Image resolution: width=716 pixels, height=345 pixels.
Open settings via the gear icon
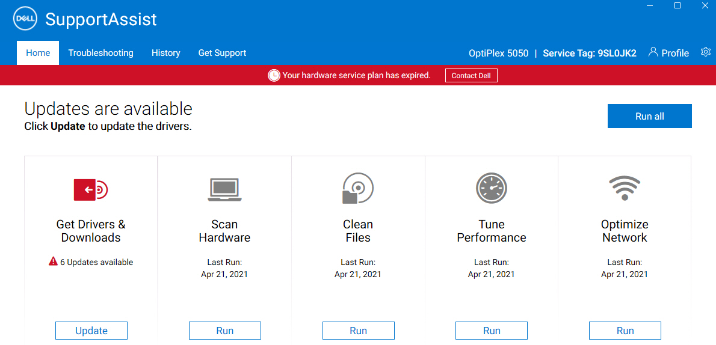(706, 52)
